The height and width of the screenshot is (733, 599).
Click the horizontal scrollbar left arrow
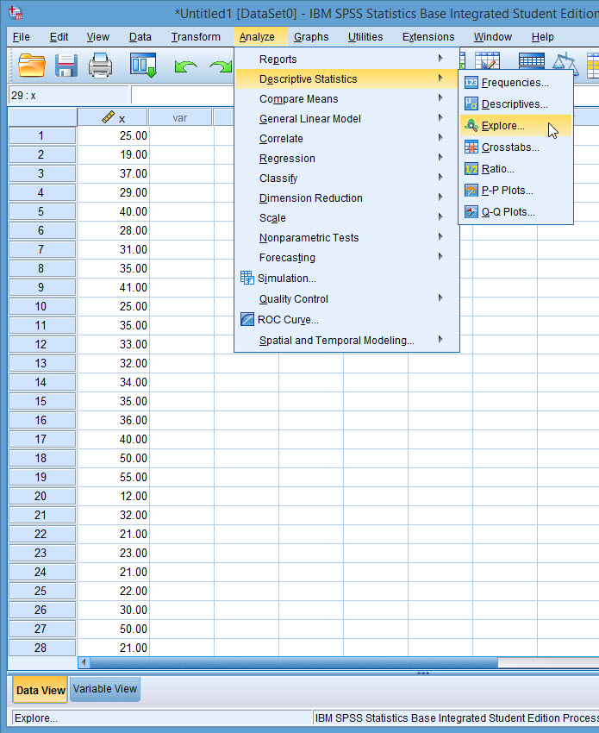pyautogui.click(x=84, y=662)
